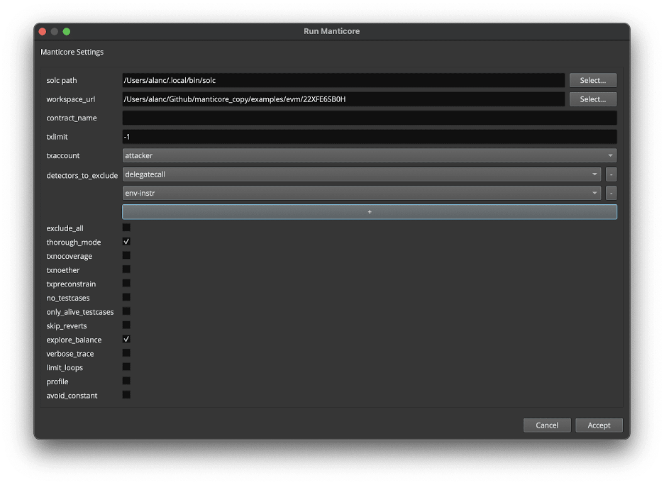664x485 pixels.
Task: Click Select button for workspace_url
Action: (x=592, y=99)
